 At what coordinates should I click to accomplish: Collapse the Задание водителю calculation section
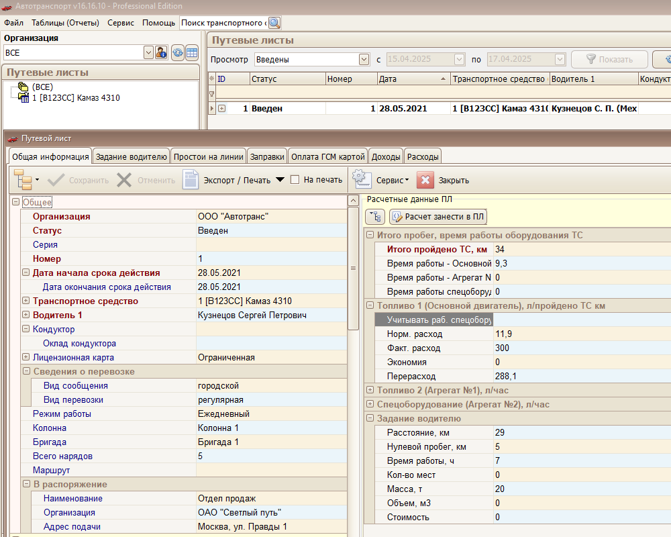[370, 418]
